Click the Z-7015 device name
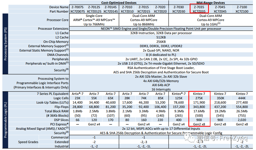 coord(144,7)
